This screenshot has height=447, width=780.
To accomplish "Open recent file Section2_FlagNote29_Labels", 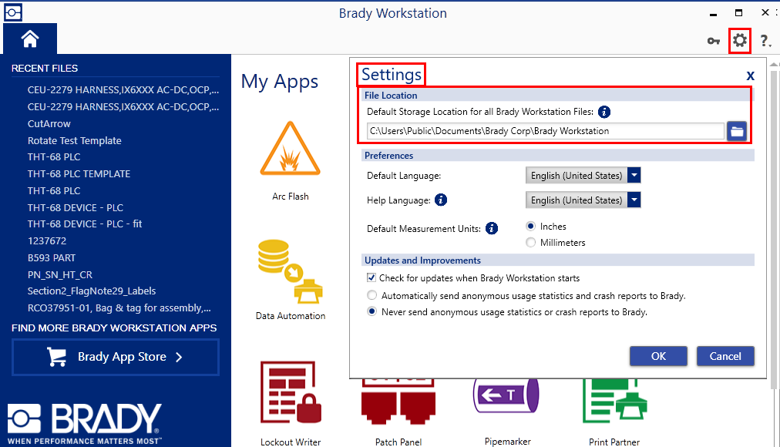I will 92,291.
